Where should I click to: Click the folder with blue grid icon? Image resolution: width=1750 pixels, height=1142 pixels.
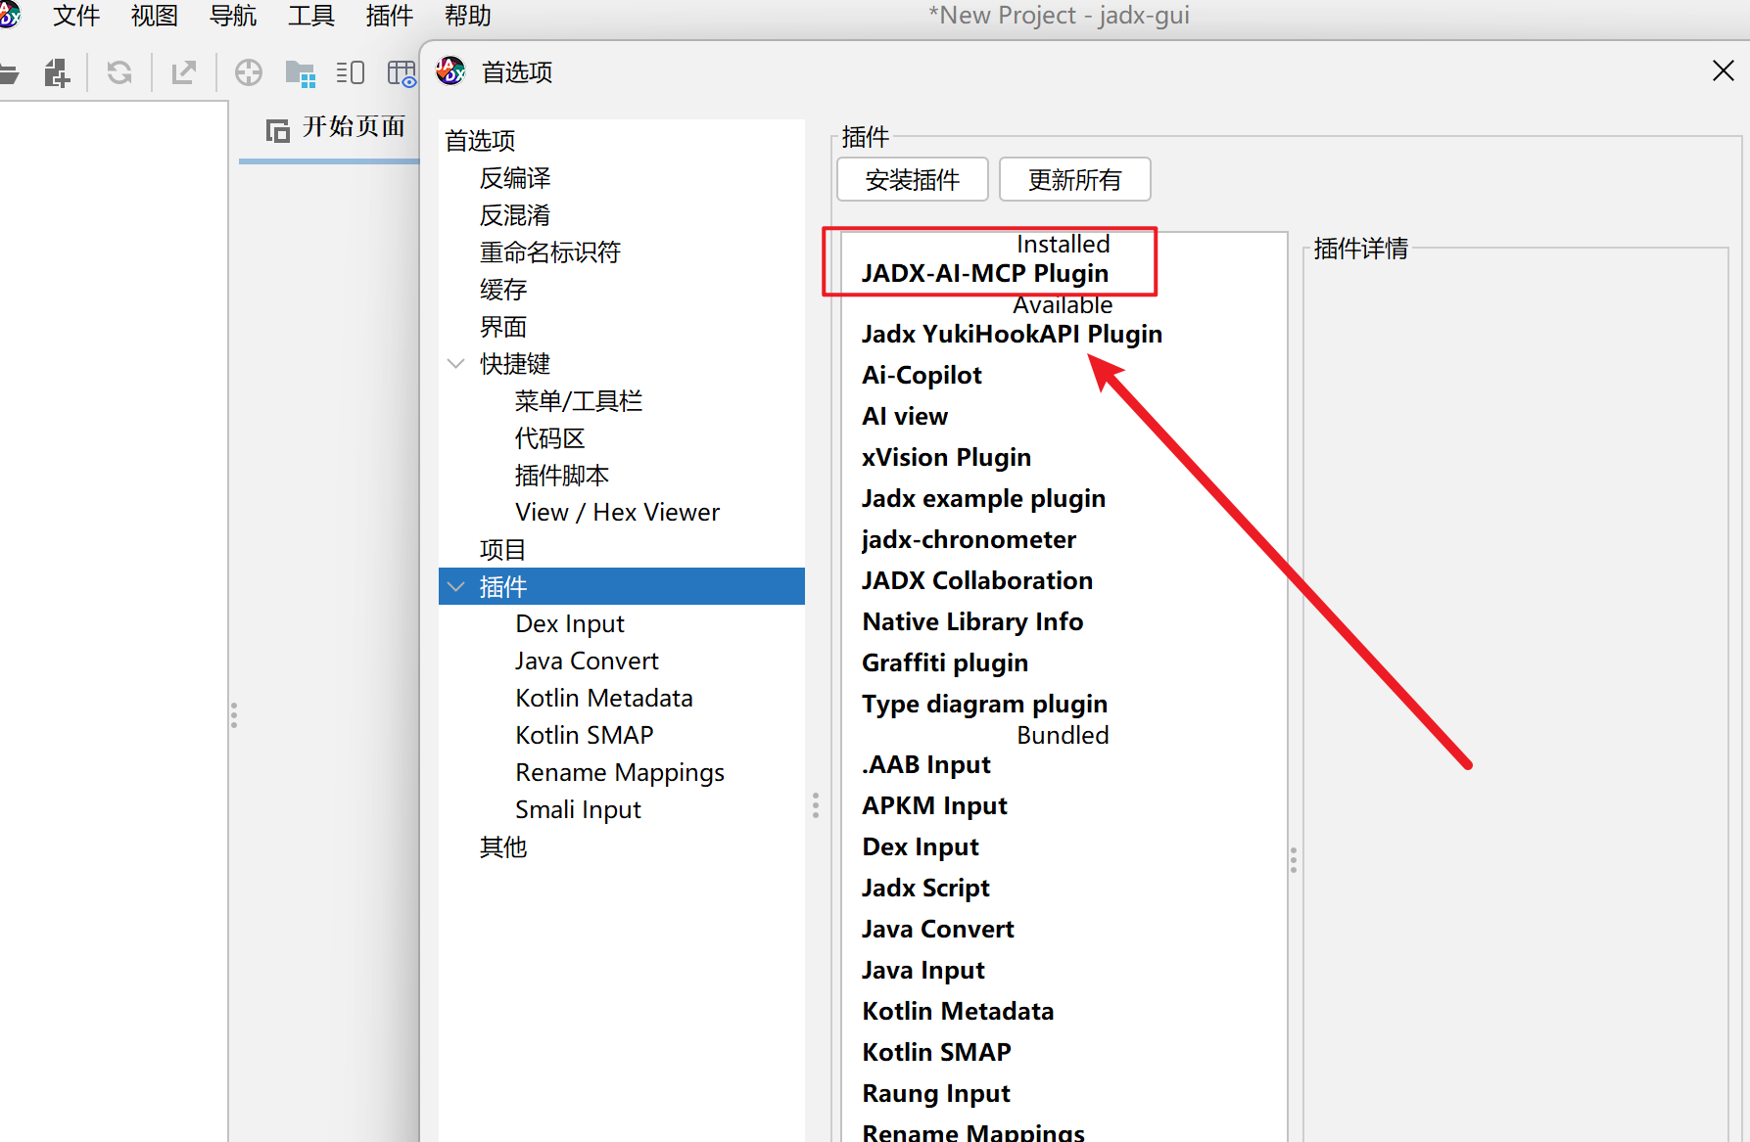300,73
